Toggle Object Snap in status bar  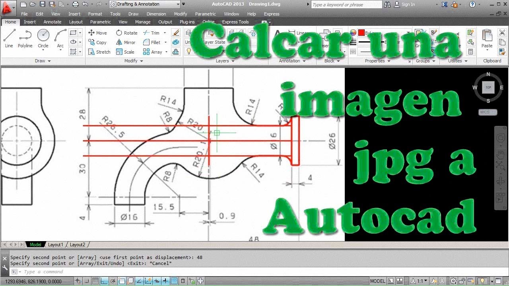tap(121, 281)
